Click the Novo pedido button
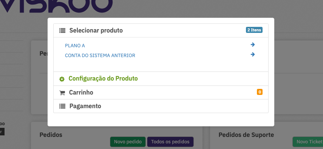This screenshot has height=149, width=323. coord(128,142)
